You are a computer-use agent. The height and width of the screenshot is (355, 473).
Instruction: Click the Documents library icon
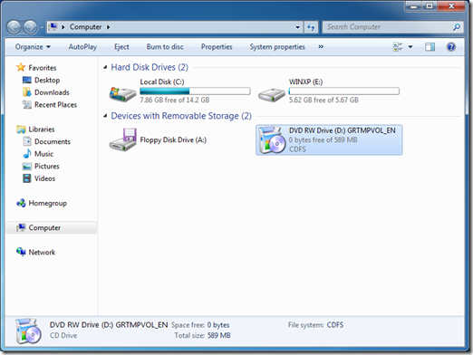[x=27, y=141]
